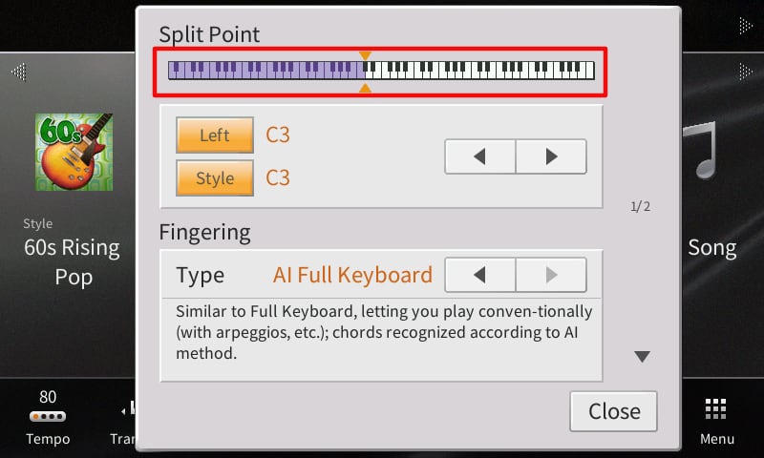Open the Menu grid icon
The image size is (764, 458).
pos(716,408)
